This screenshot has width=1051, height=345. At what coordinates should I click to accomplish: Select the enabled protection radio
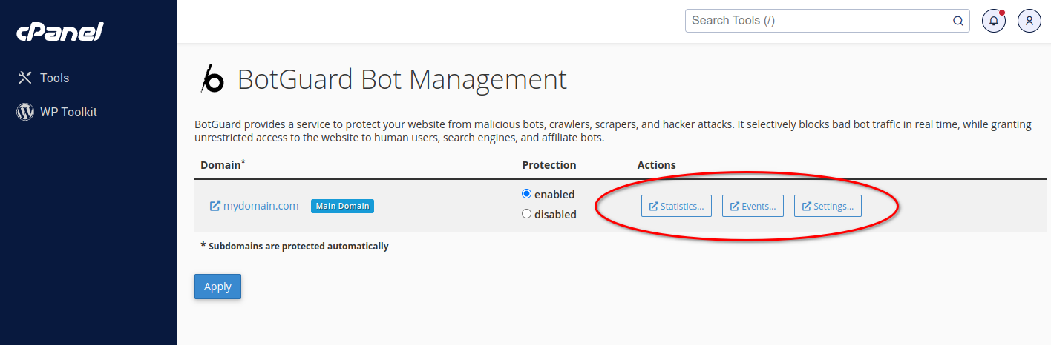[527, 194]
